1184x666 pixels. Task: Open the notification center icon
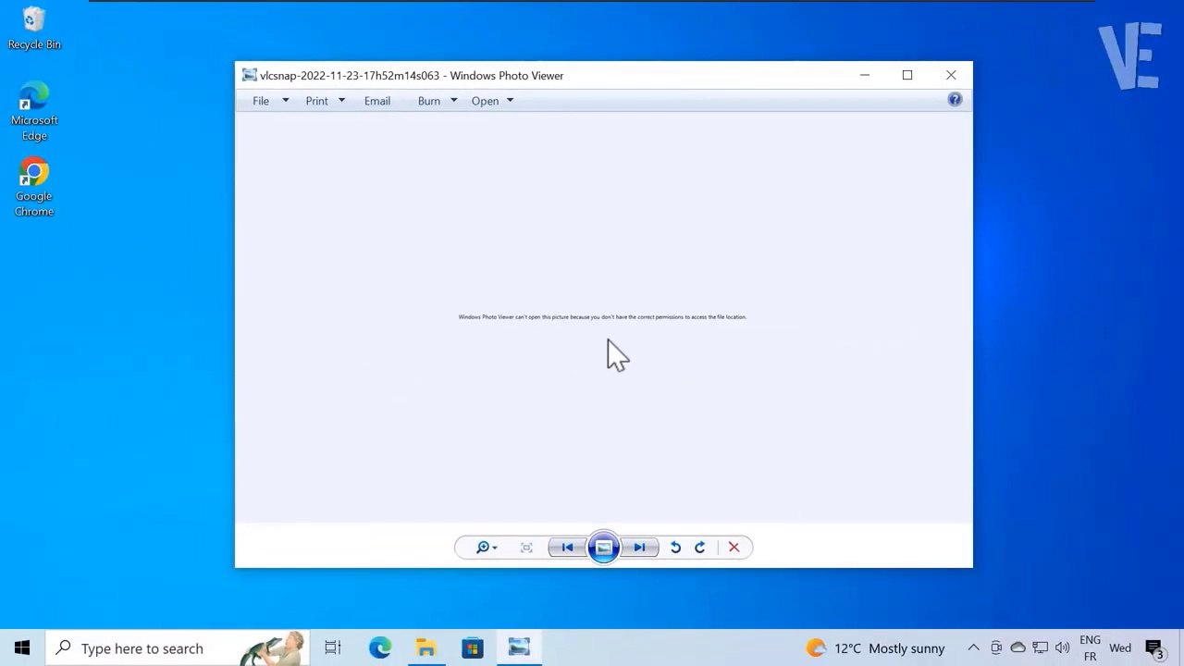pyautogui.click(x=1154, y=648)
